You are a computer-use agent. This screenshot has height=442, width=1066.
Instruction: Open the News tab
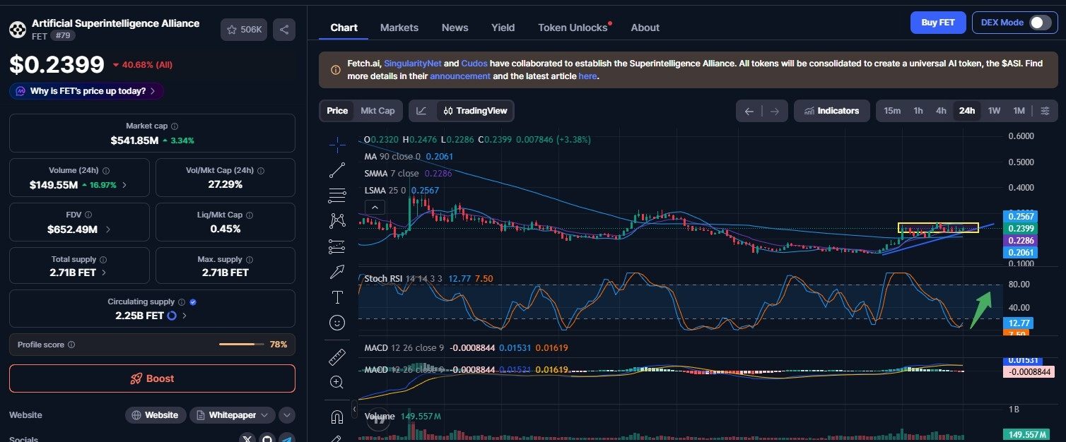(455, 28)
